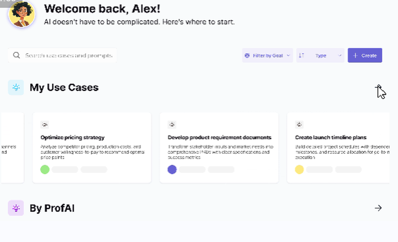Viewport: 398px width, 242px height.
Task: Click Alex's profile avatar
Action: pos(22,14)
